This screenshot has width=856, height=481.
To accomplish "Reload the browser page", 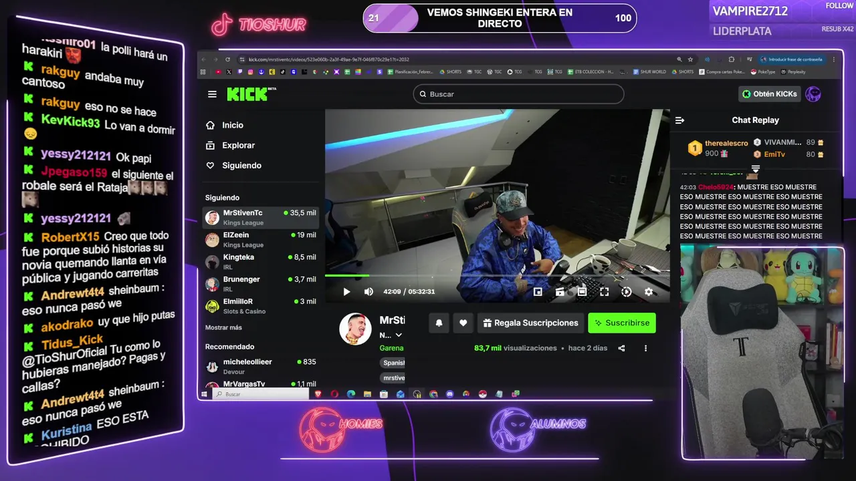I will [x=227, y=59].
